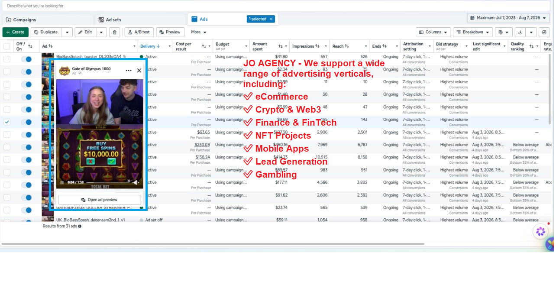
Task: Click 'Open ad preview' button
Action: click(x=100, y=200)
